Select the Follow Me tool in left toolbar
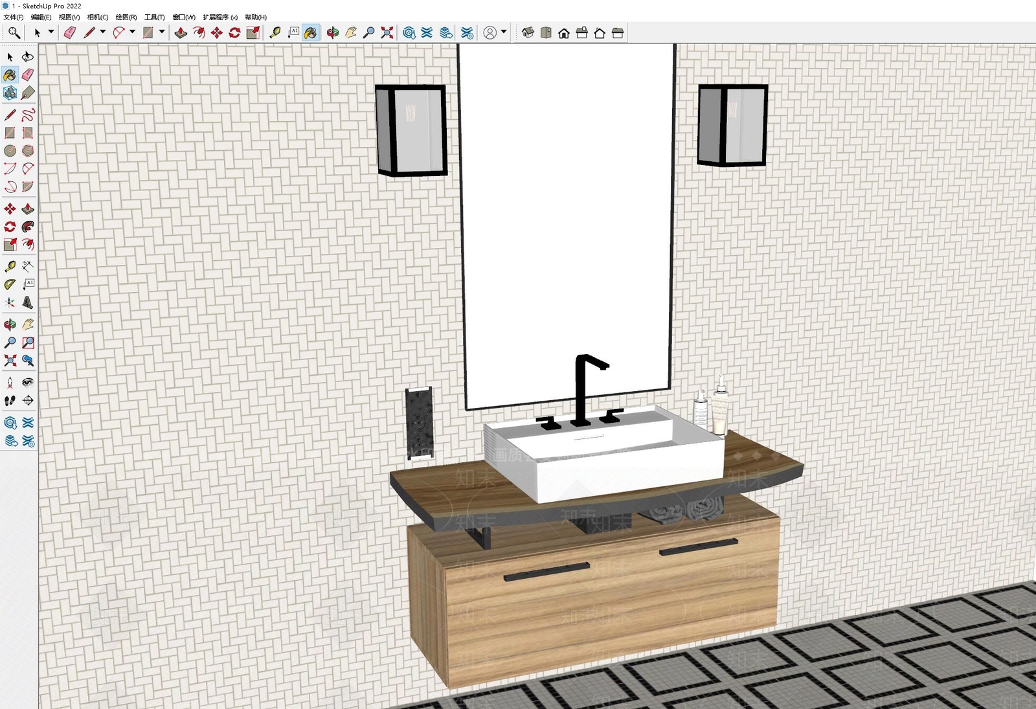1036x709 pixels. [x=28, y=227]
